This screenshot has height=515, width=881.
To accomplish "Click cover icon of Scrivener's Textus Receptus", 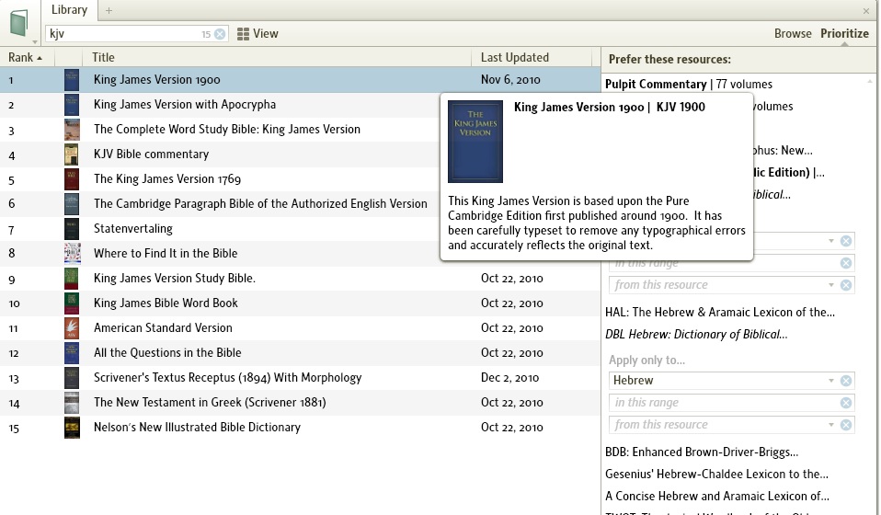I will pyautogui.click(x=72, y=378).
